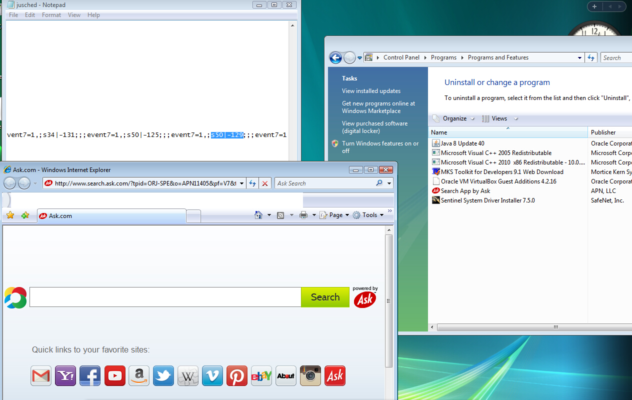632x400 pixels.
Task: Open the IE Tools dropdown menu
Action: [x=368, y=215]
